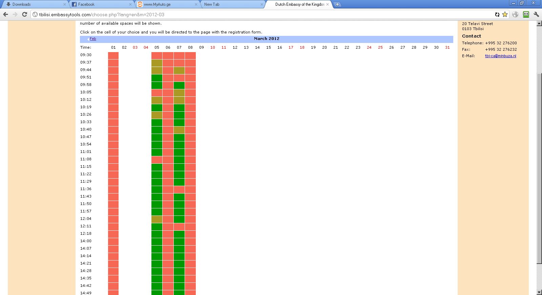Switch to the Downloads tab
542x295 pixels.
click(34, 4)
